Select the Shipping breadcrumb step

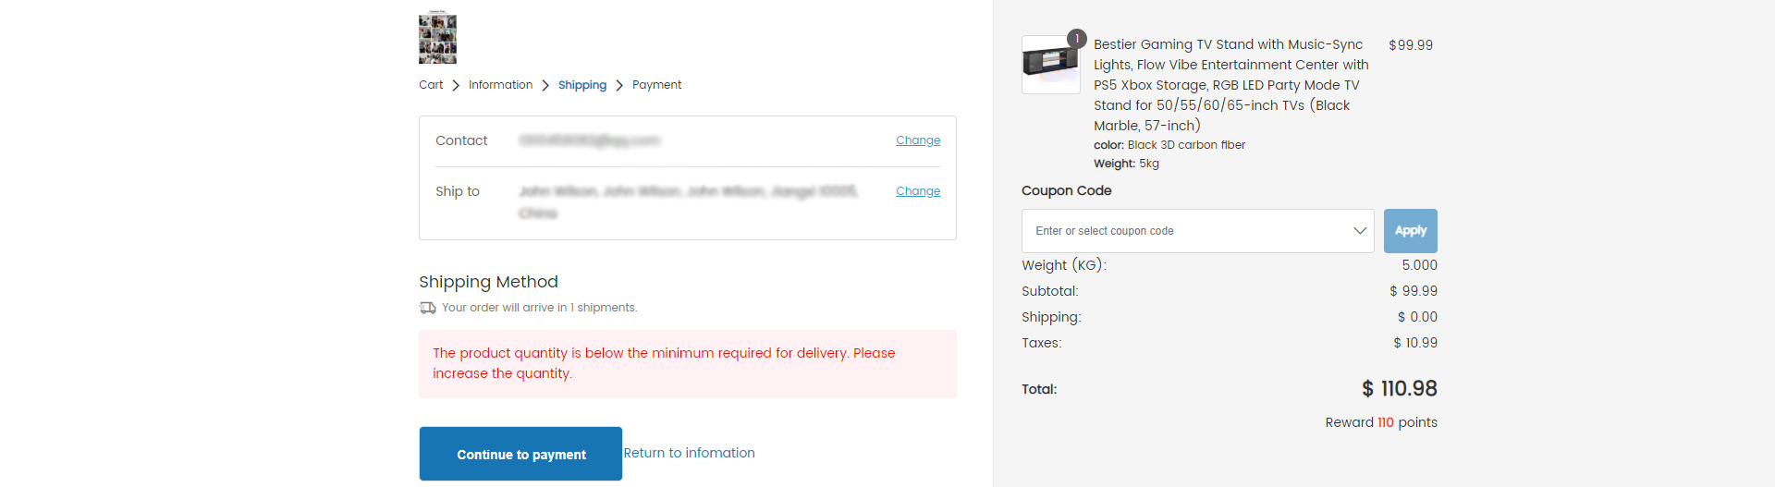(582, 85)
